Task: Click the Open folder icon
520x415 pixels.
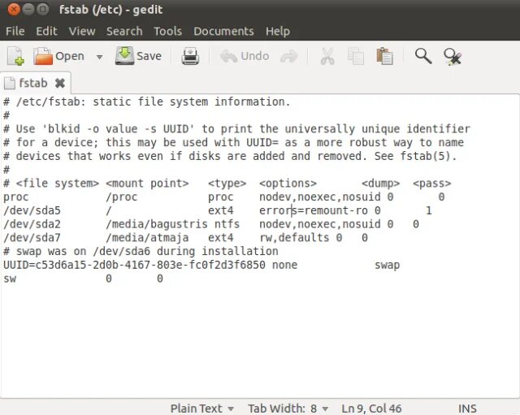Action: [43, 56]
